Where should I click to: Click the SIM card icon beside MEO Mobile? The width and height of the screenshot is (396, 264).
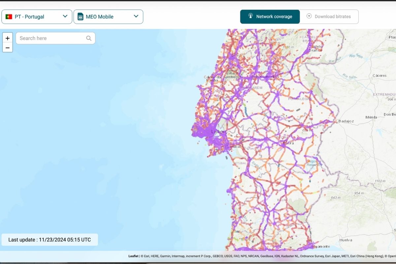tap(81, 16)
